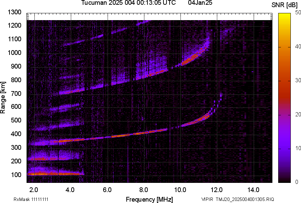Click the "Range [km]" vertical axis label
The width and height of the screenshot is (301, 203).
pos(3,98)
